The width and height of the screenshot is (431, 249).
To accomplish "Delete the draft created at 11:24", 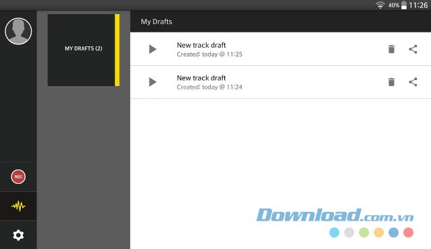I will [391, 82].
